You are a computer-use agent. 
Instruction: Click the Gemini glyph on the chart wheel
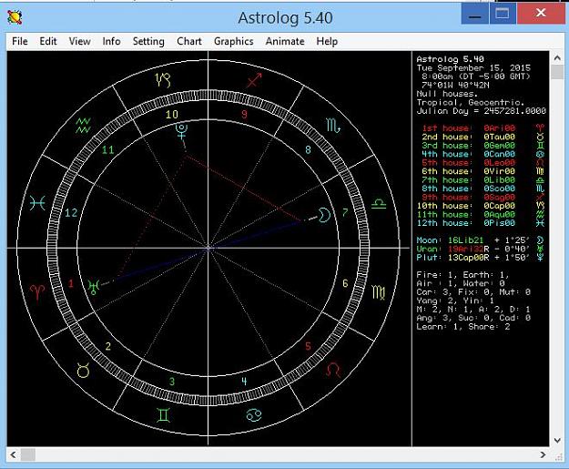[x=163, y=415]
